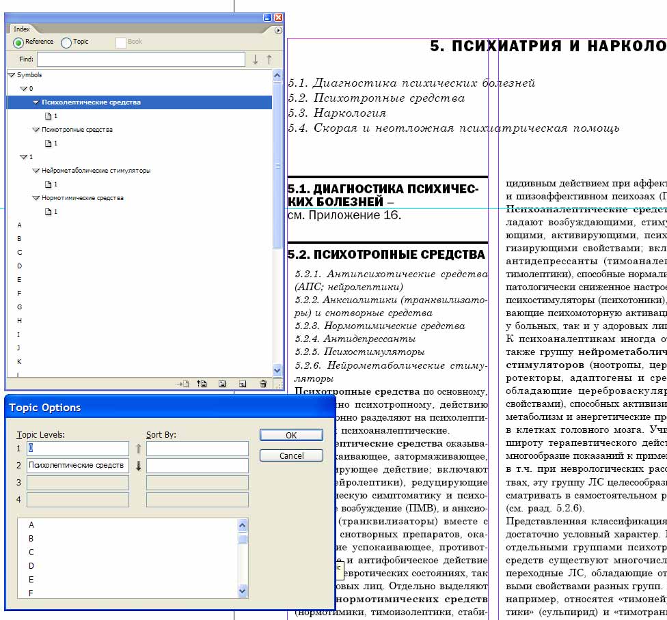This screenshot has height=620, width=667.
Task: Click Sort By field for level 1
Action: (198, 449)
